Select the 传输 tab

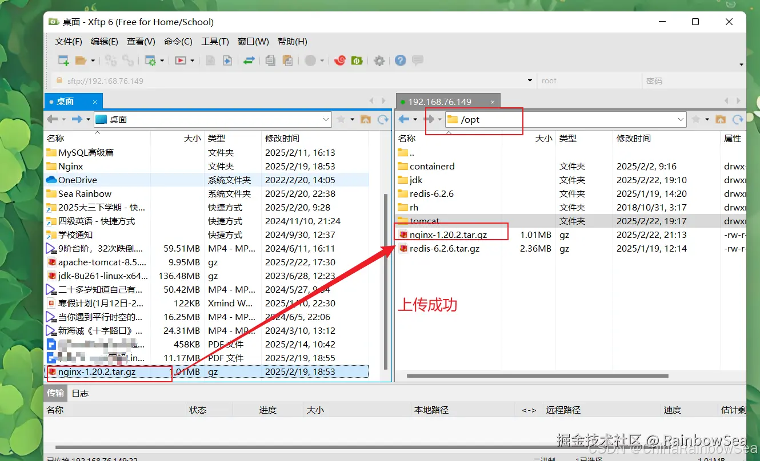click(x=55, y=393)
